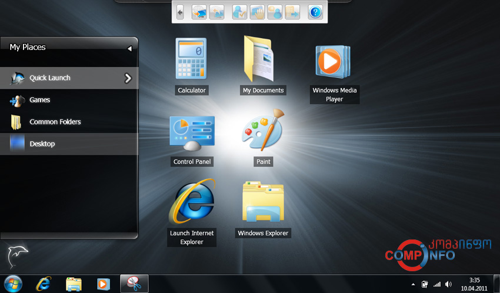
Task: Click the globe-to-monitor connect toolbar icon
Action: [199, 12]
